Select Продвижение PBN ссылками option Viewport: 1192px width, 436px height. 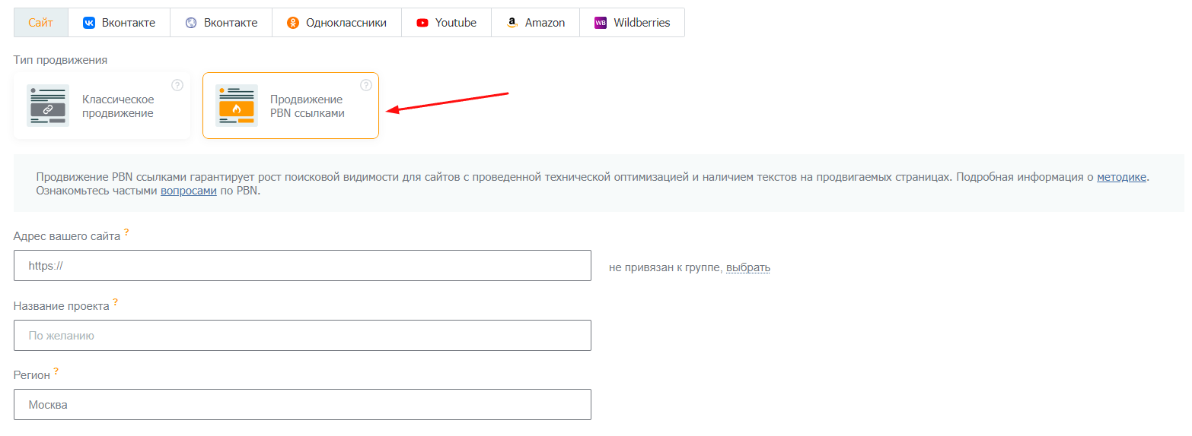coord(291,106)
